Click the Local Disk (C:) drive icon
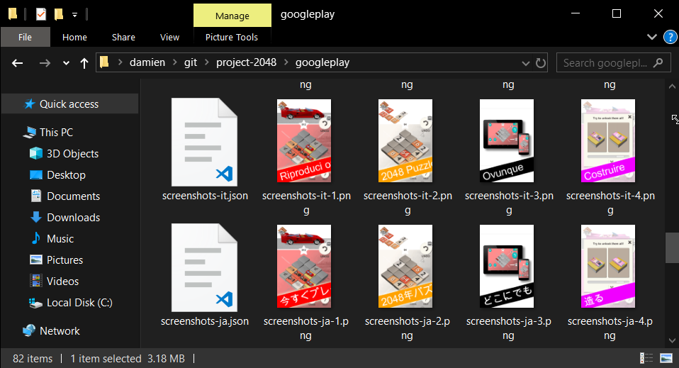This screenshot has width=679, height=368. click(35, 303)
